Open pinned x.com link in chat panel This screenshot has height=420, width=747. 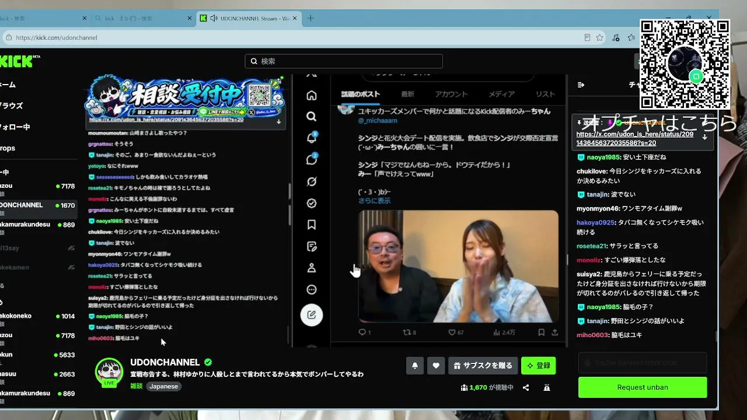[635, 138]
